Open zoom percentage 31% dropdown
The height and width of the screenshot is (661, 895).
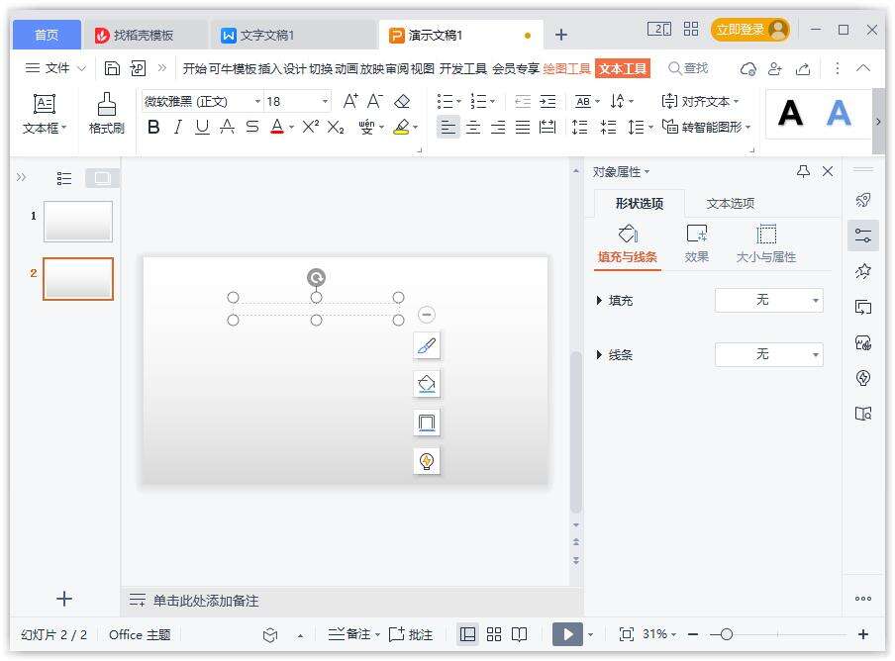[x=658, y=634]
